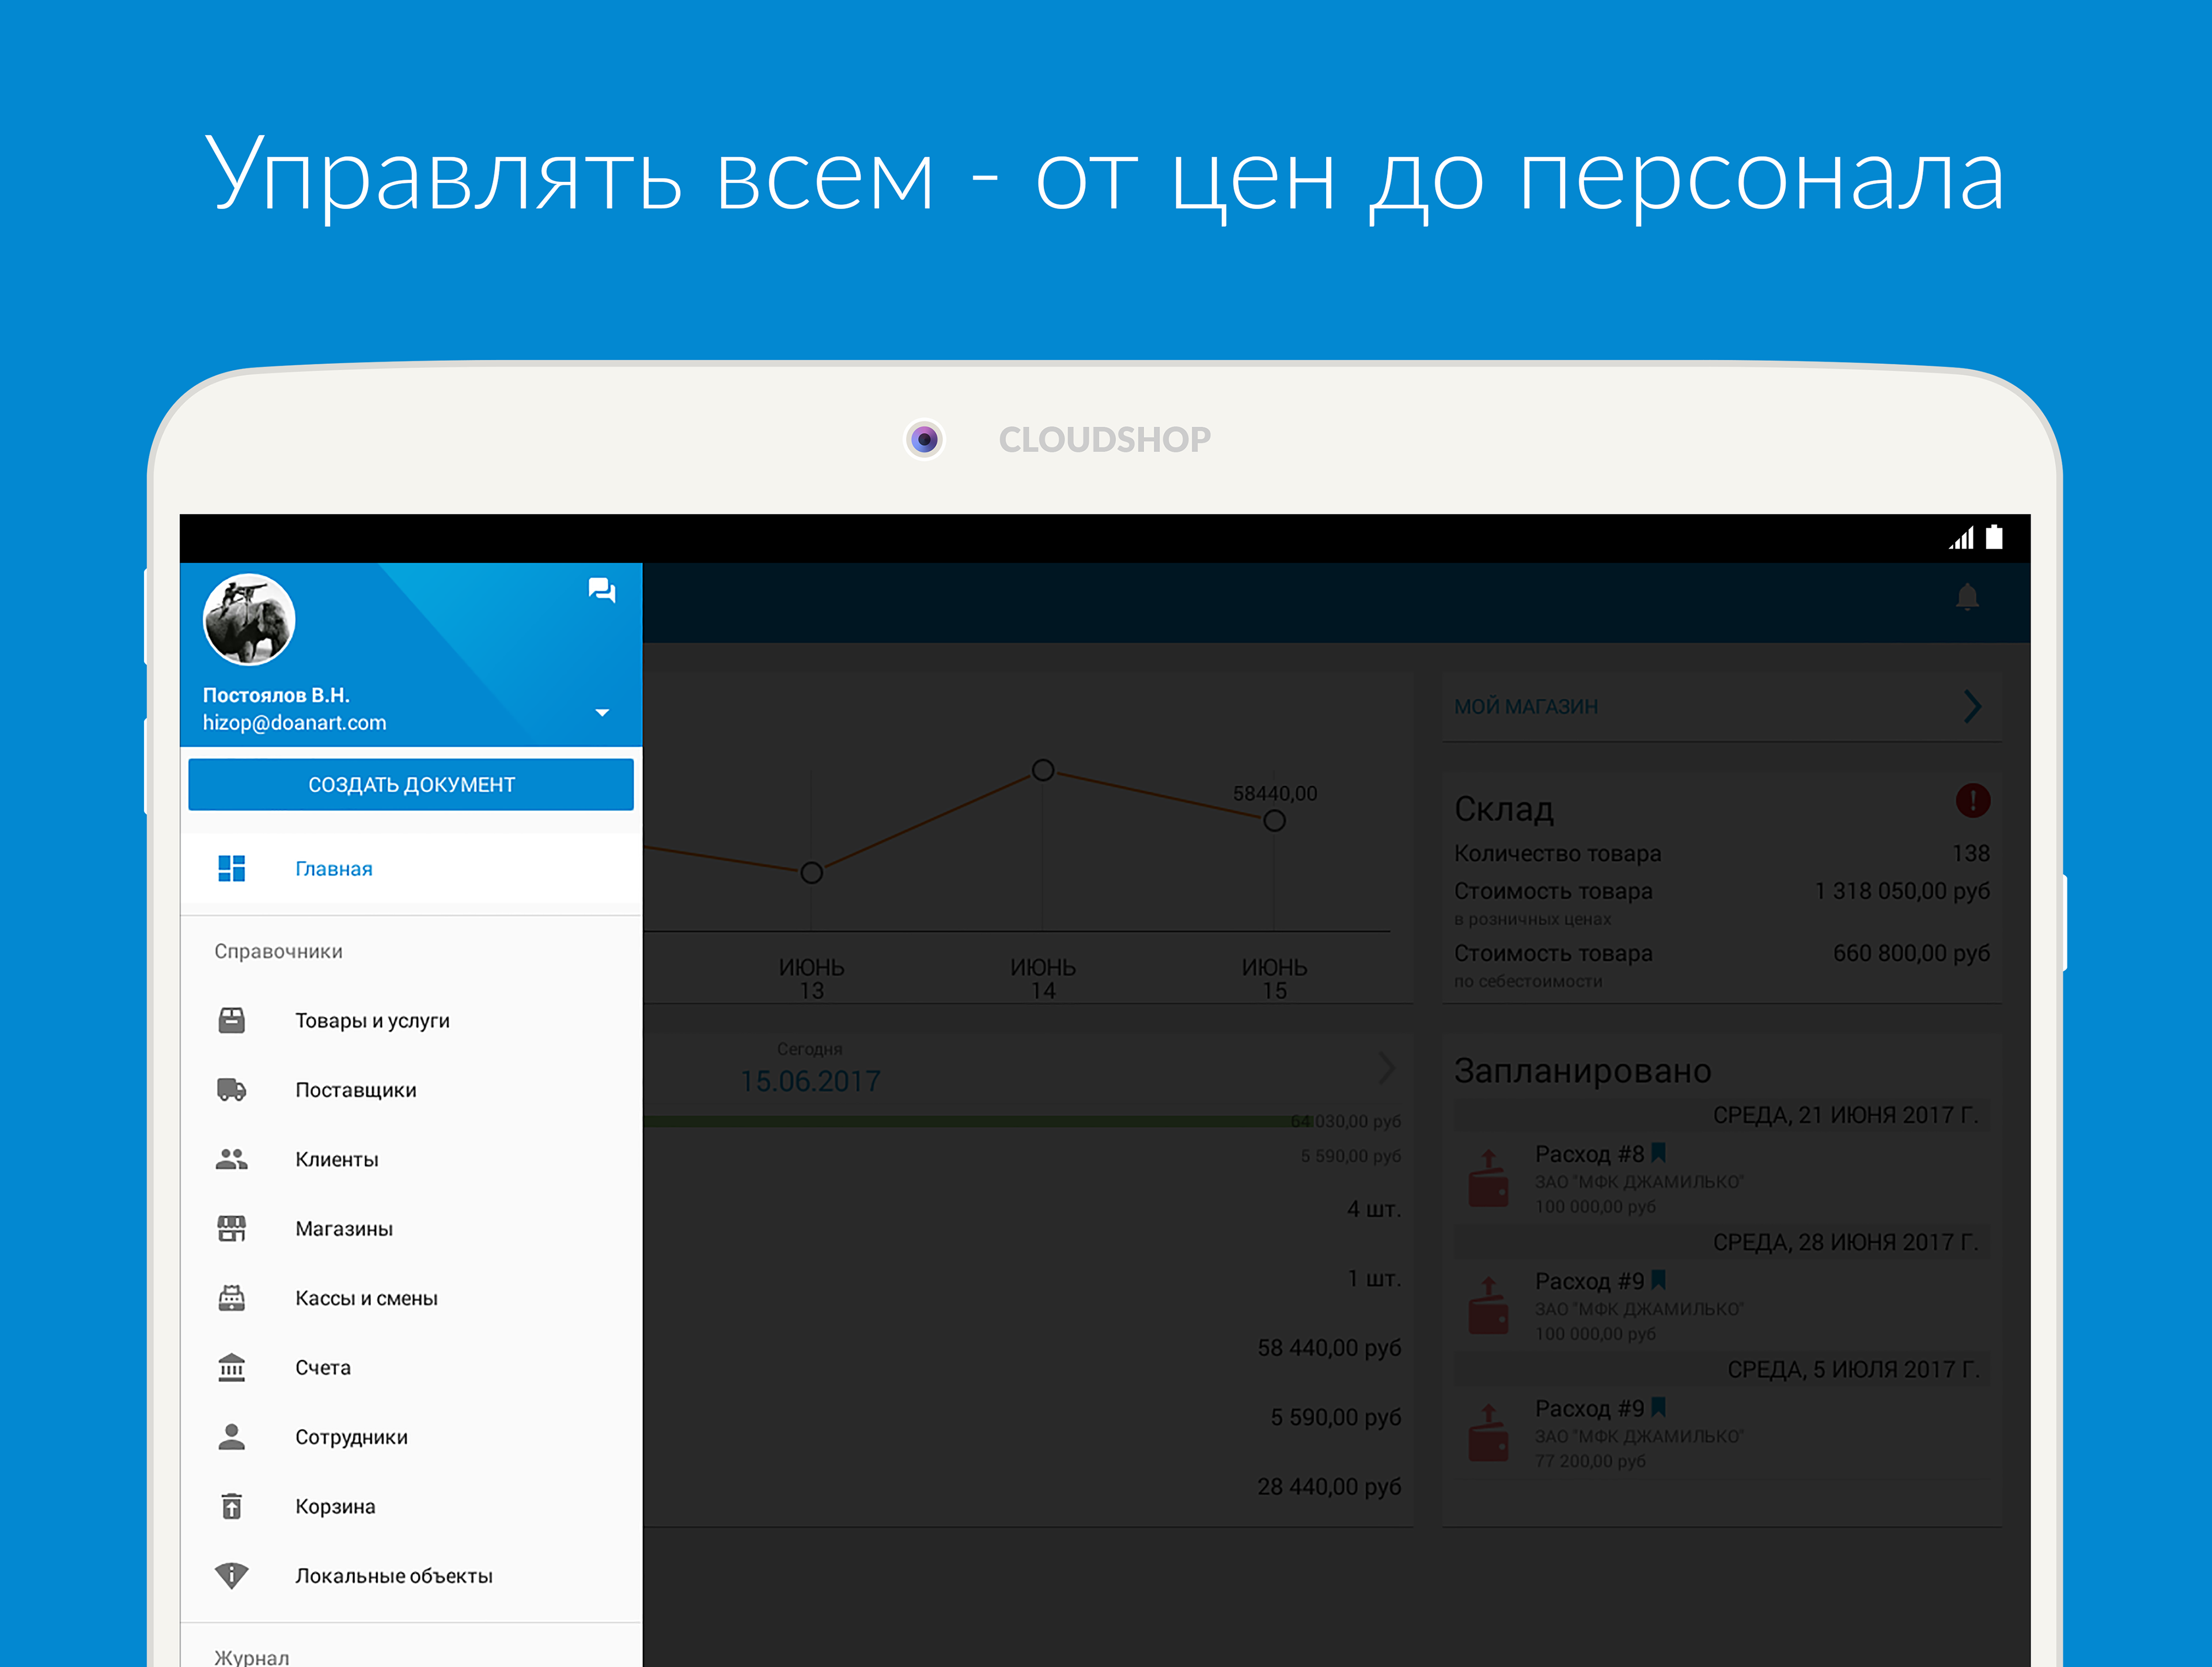Expand the Сегодня date chevron
The width and height of the screenshot is (2212, 1667).
(x=1387, y=1068)
